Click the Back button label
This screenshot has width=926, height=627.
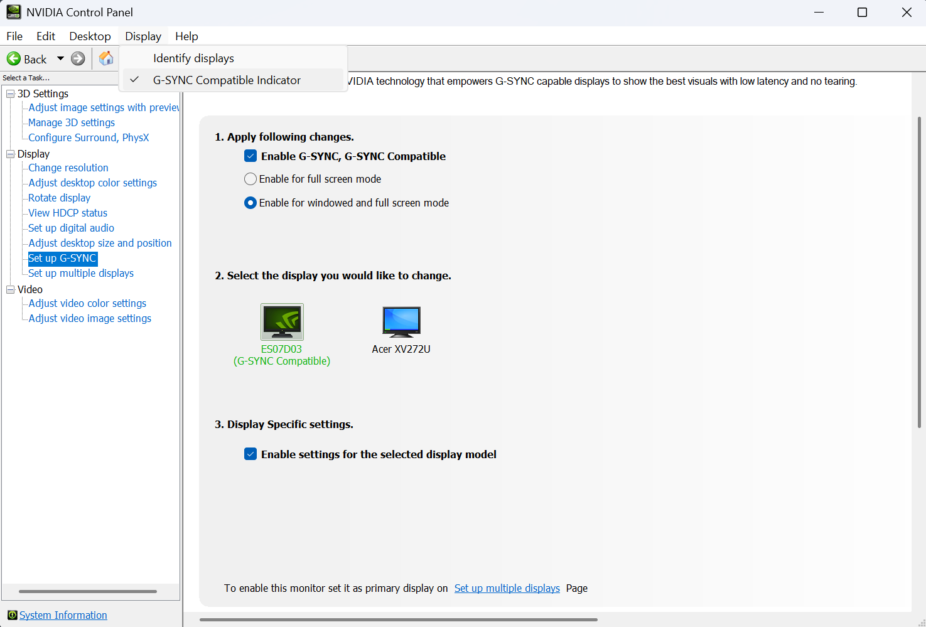point(35,59)
